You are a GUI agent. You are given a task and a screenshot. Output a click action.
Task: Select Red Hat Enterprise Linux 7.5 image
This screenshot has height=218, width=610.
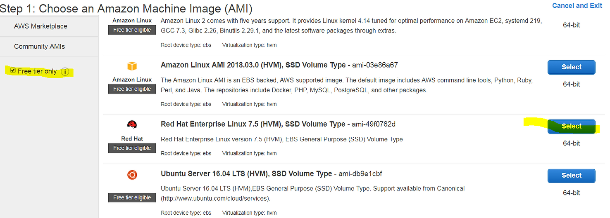click(572, 127)
